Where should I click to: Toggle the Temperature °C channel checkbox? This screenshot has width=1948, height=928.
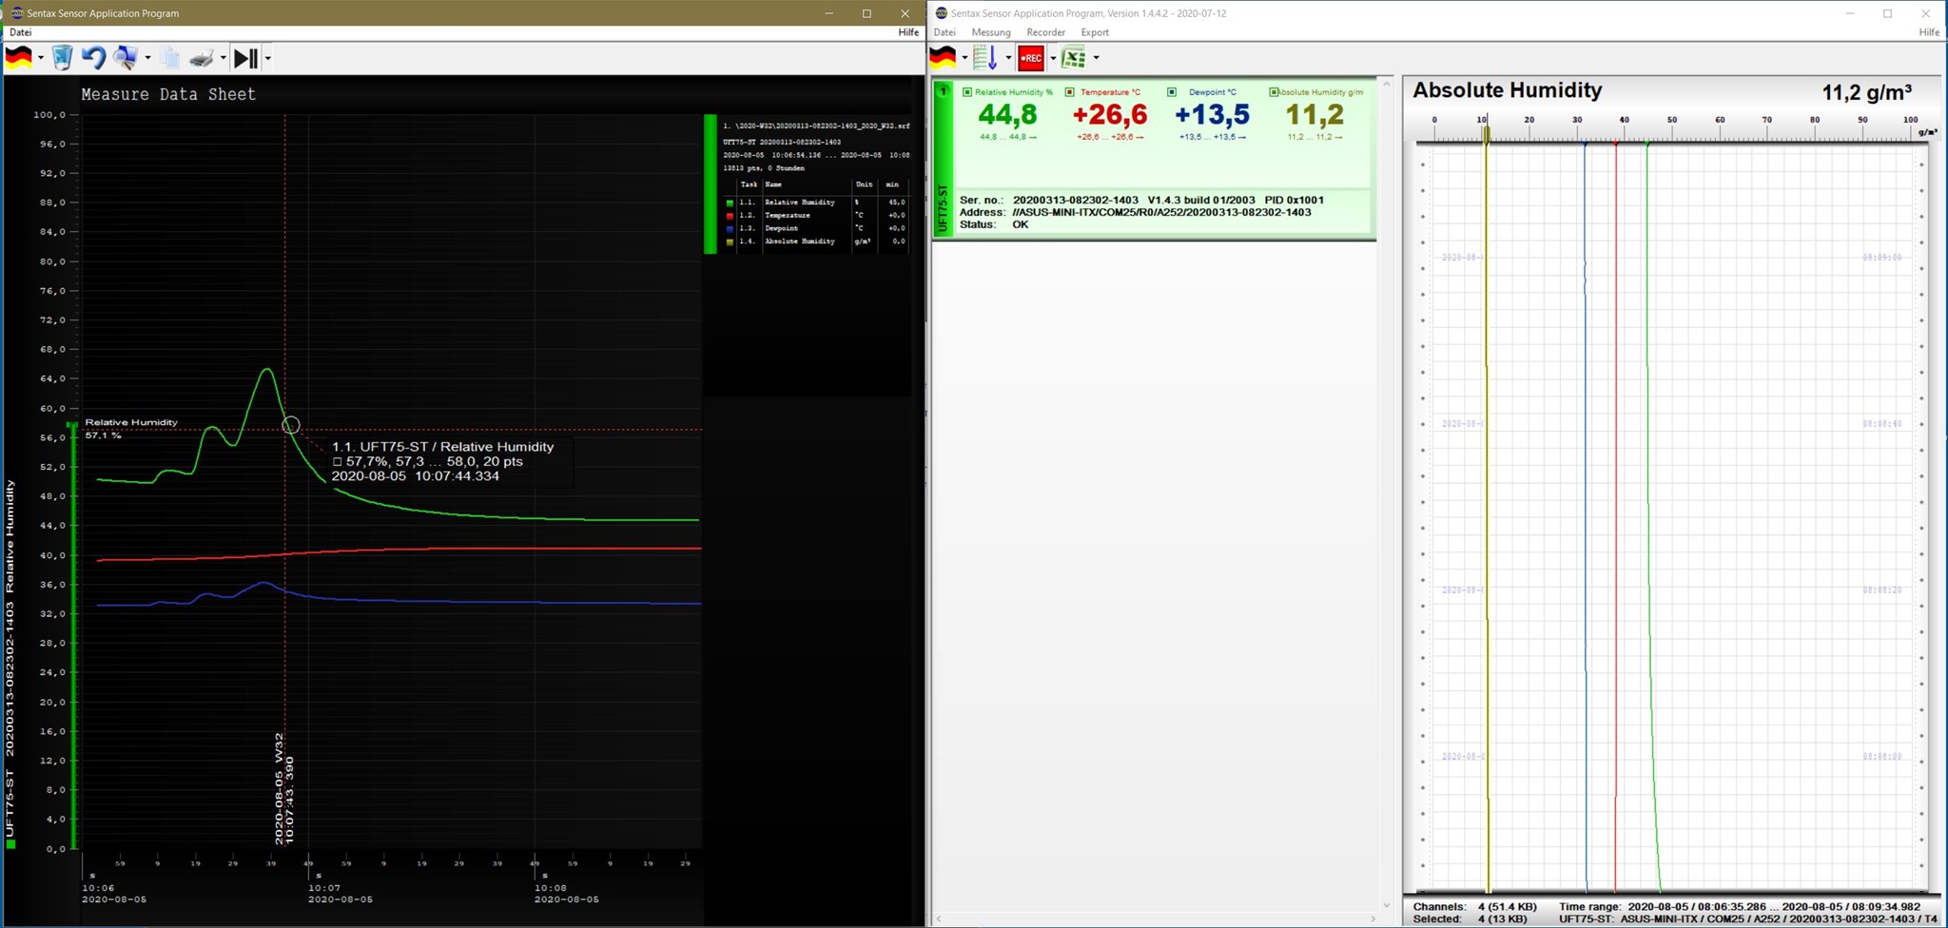pyautogui.click(x=1070, y=92)
